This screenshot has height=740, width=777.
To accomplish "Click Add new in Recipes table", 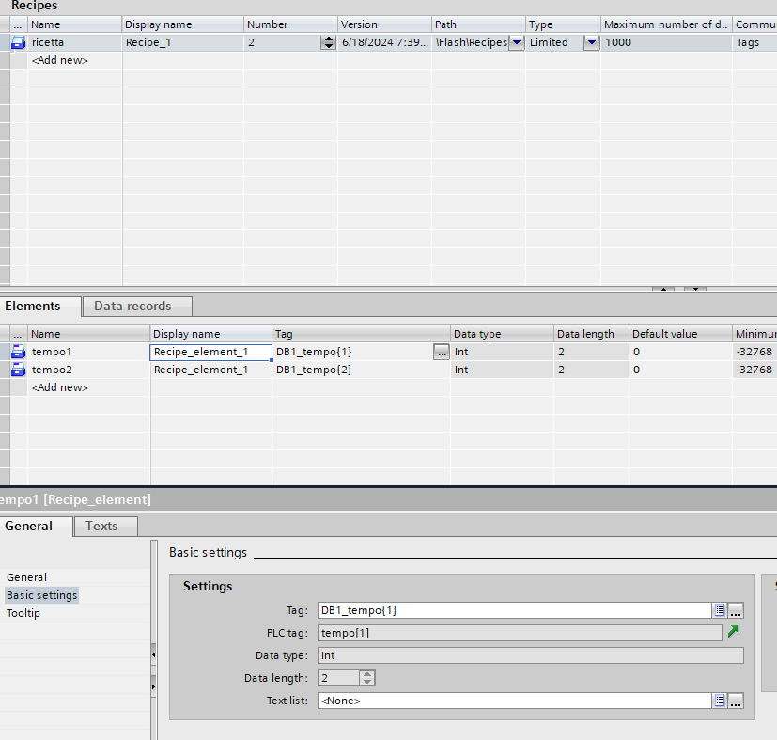I will tap(60, 60).
